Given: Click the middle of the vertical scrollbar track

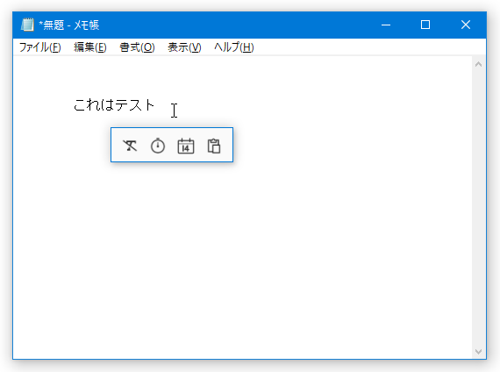Looking at the screenshot, I should tap(478, 208).
